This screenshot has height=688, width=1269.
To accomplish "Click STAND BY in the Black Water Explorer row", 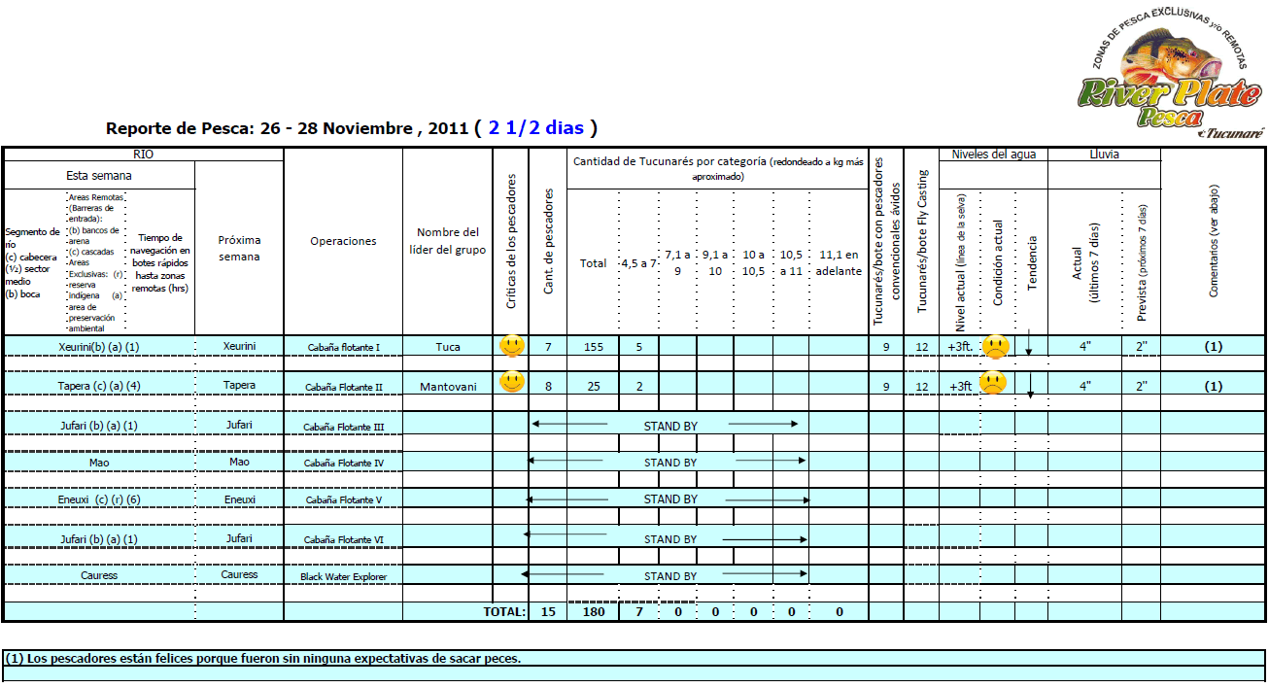I will (x=670, y=575).
